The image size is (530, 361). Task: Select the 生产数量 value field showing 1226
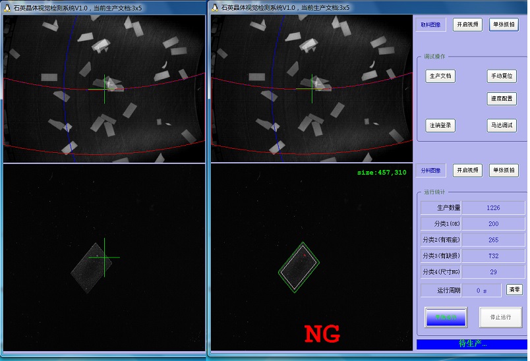coord(493,208)
